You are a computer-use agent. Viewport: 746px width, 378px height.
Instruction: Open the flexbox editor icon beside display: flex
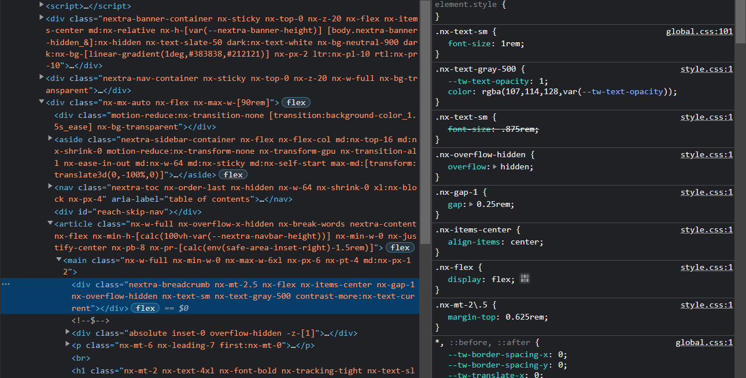point(524,279)
